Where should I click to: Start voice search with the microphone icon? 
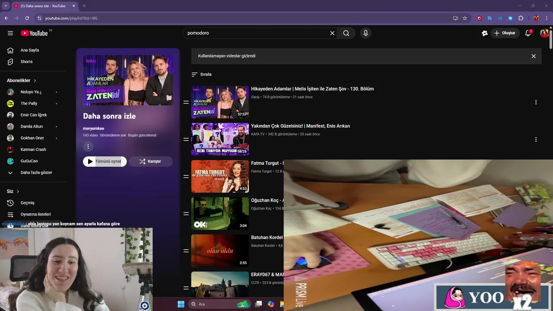pyautogui.click(x=365, y=33)
